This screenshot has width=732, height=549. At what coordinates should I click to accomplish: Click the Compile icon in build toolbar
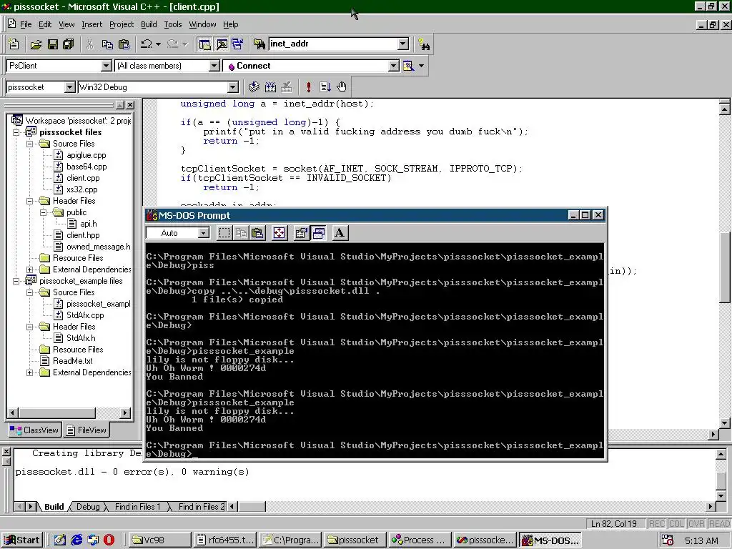(254, 86)
